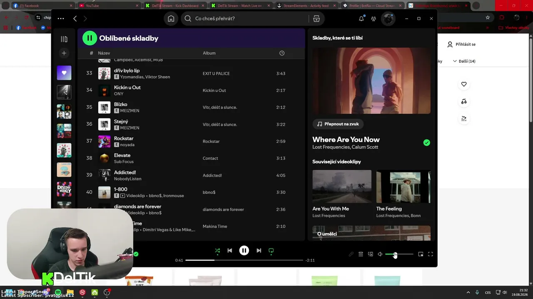Screen dimensions: 533x299
Task: Click the Přepnout na zvuk button
Action: click(338, 124)
